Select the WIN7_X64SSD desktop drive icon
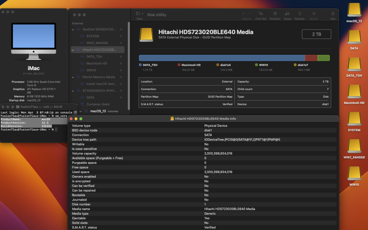The image size is (368, 230). tap(354, 149)
